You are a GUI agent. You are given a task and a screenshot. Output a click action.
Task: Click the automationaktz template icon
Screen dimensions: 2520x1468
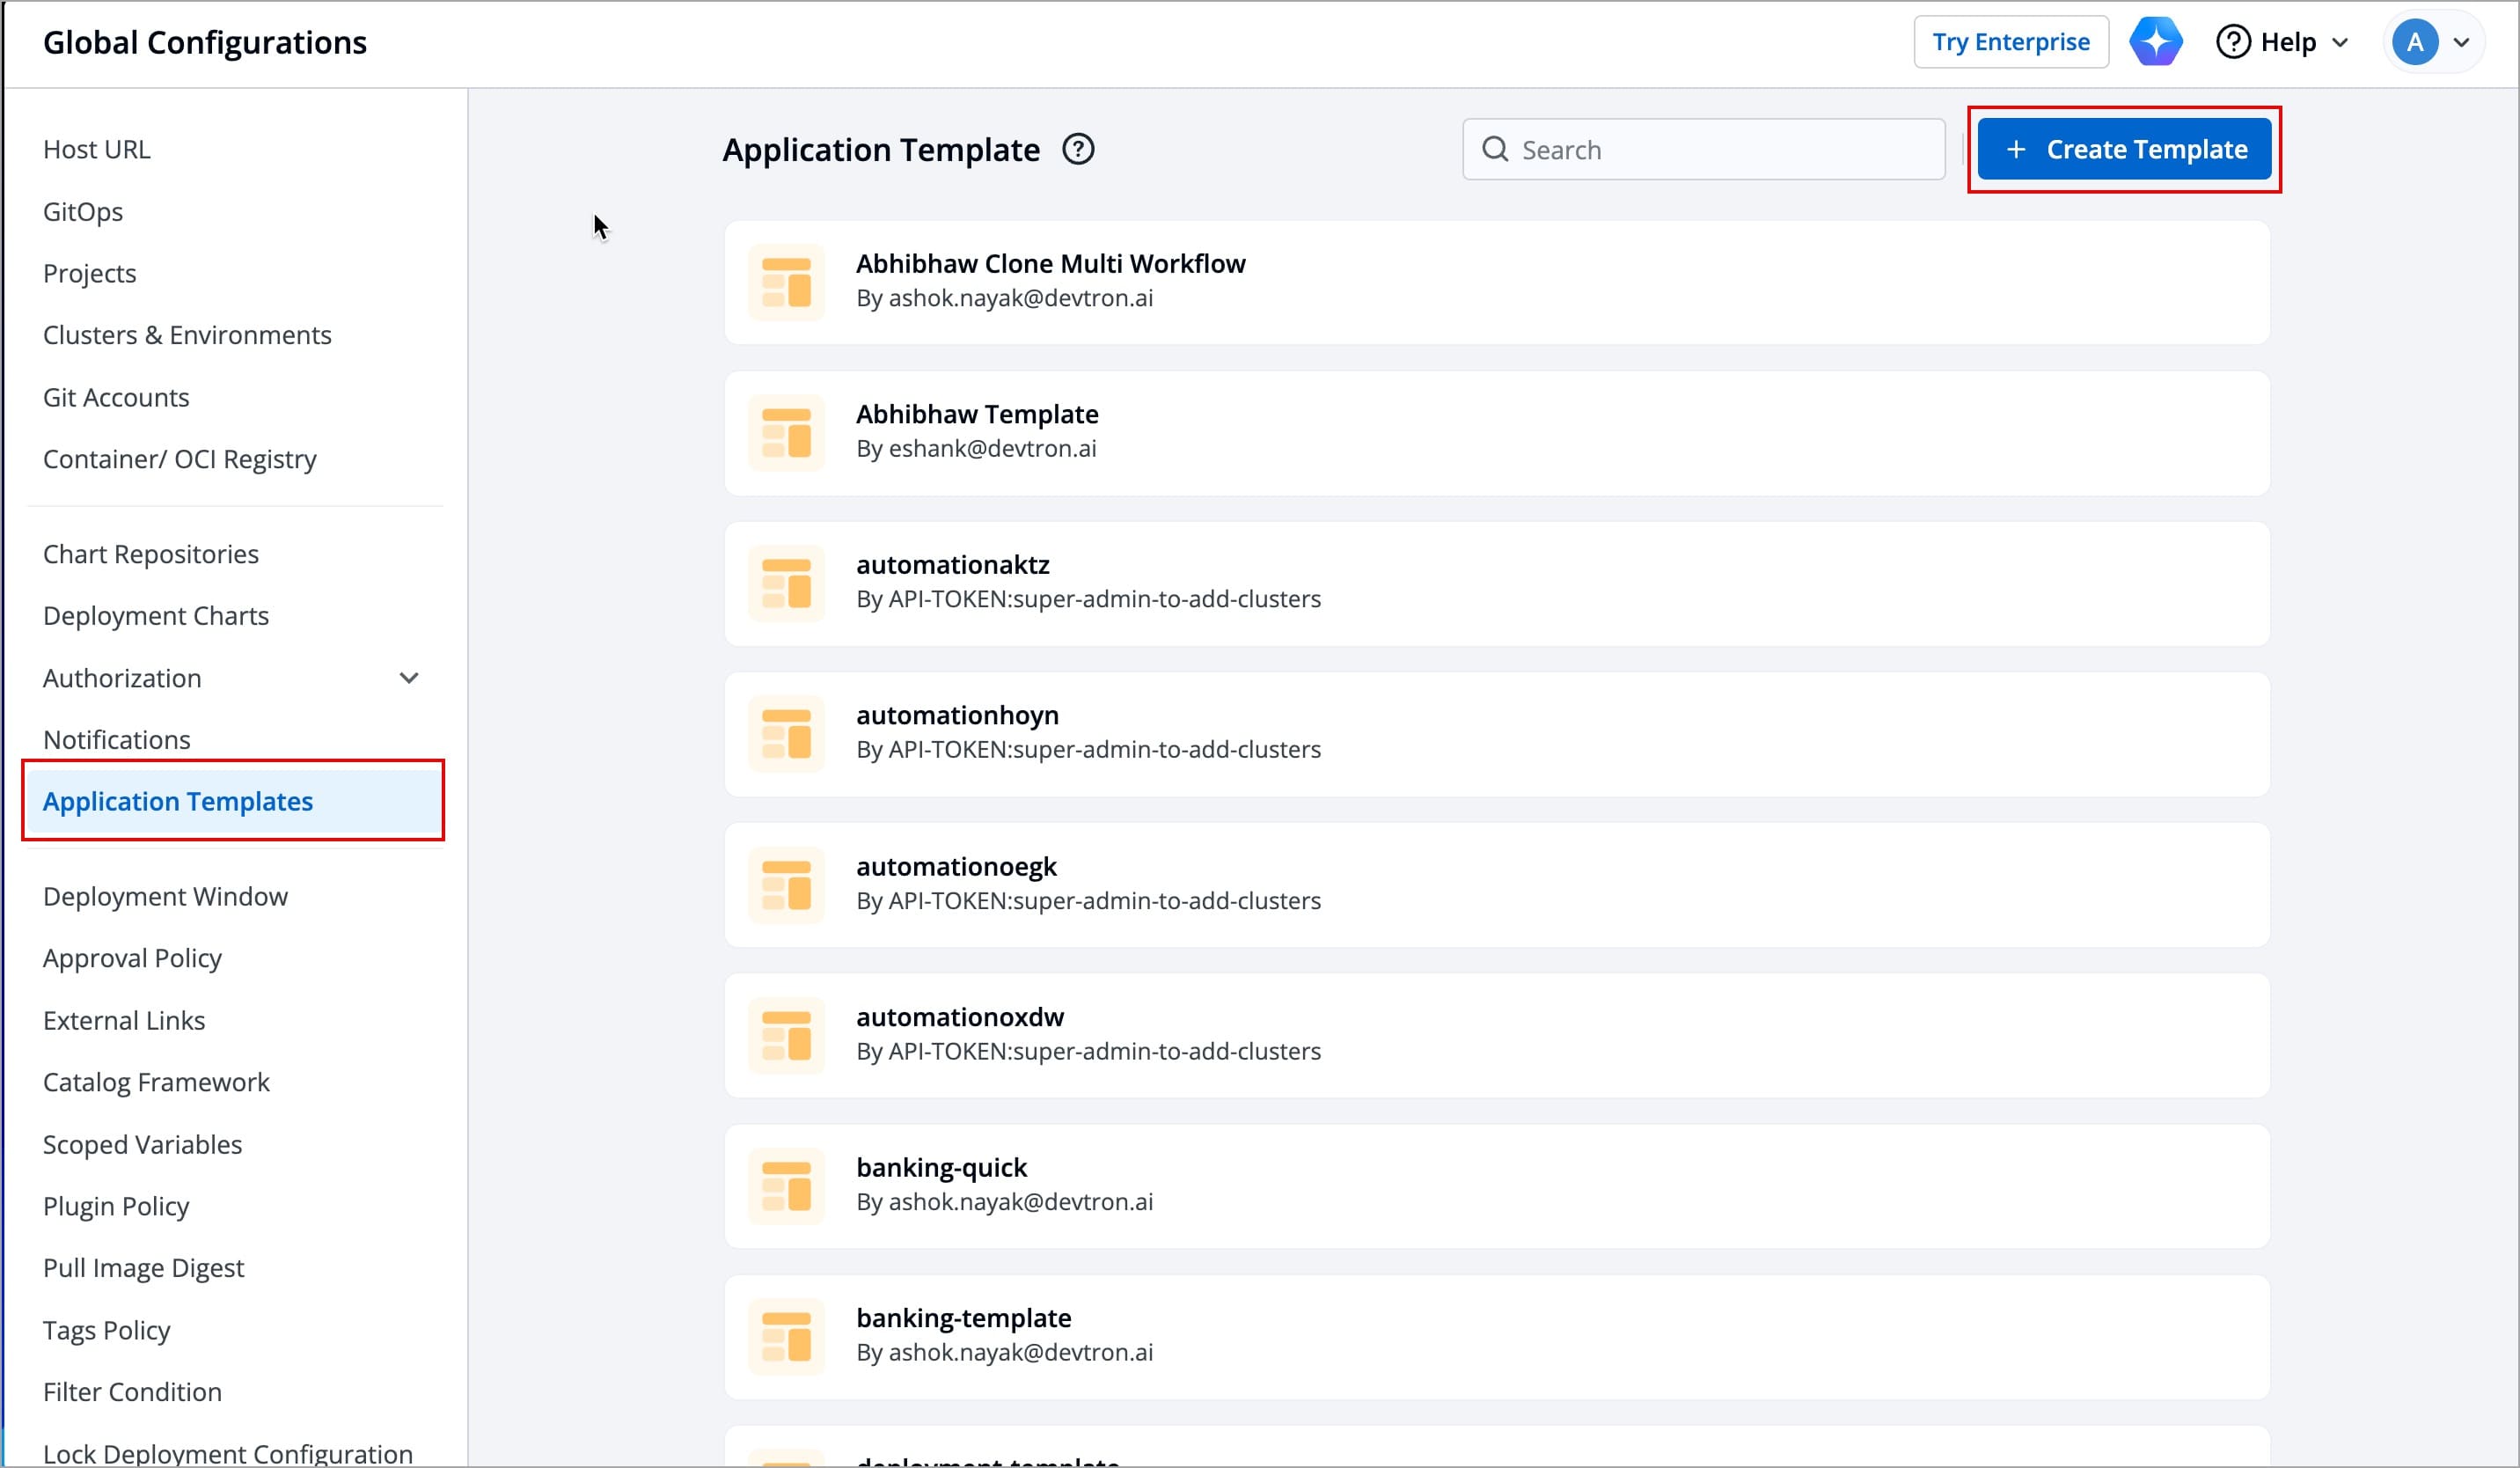[786, 583]
